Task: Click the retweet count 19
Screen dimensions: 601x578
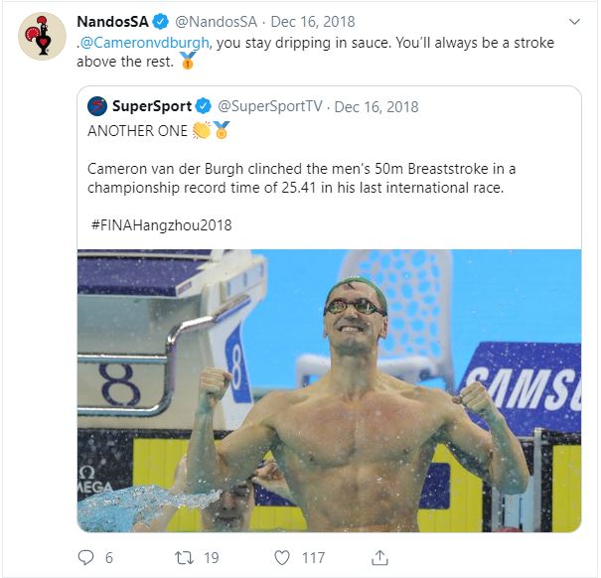Action: tap(212, 558)
